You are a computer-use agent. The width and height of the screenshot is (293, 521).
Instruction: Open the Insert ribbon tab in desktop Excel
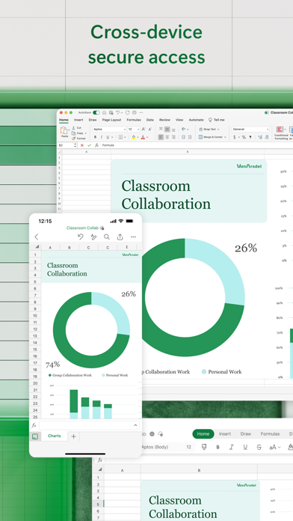pos(78,120)
